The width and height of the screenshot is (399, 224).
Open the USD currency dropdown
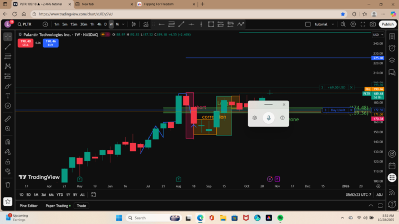[378, 35]
